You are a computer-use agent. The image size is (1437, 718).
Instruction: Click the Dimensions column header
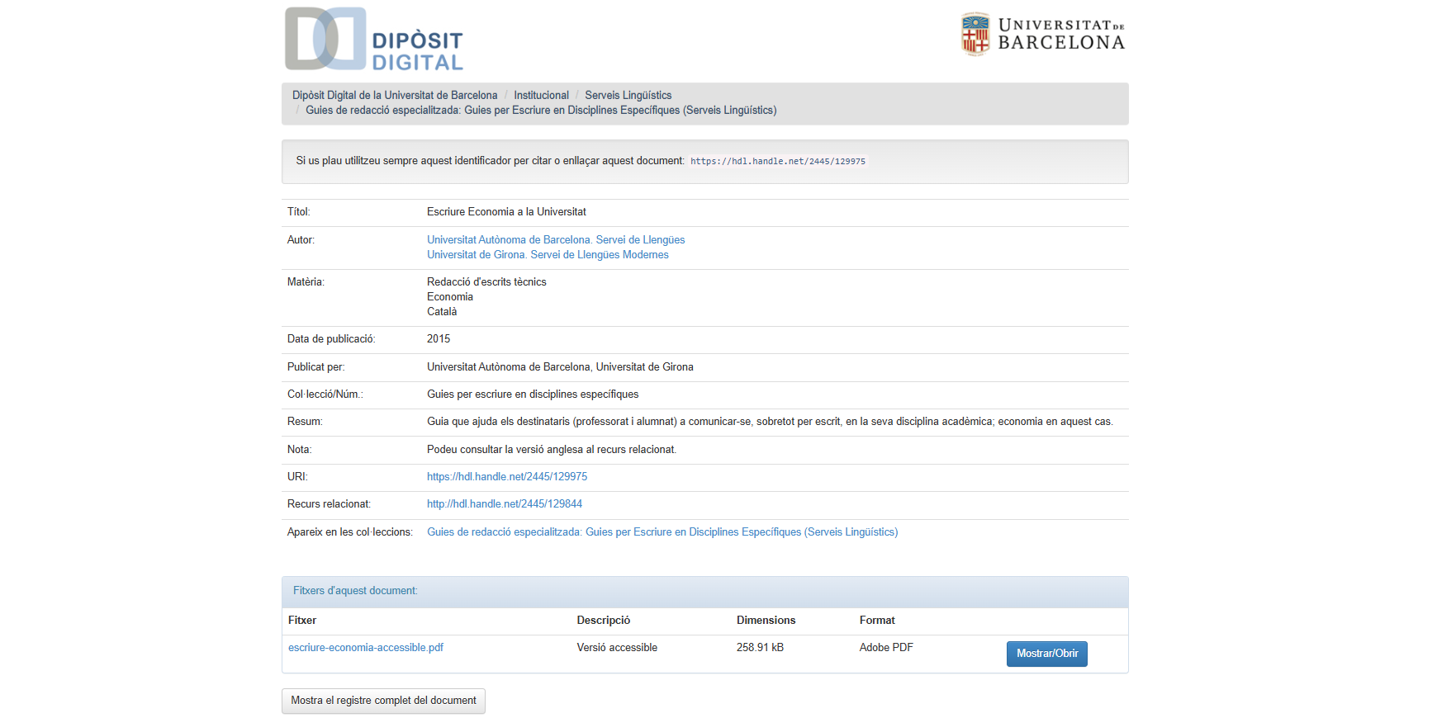click(x=766, y=621)
